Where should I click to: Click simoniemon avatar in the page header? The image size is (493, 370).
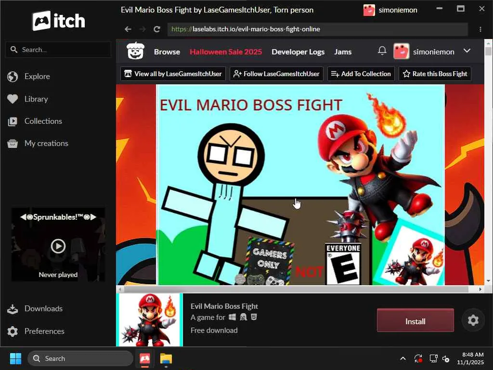[401, 51]
